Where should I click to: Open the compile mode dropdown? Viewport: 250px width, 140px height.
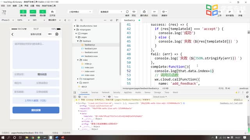pos(111,12)
